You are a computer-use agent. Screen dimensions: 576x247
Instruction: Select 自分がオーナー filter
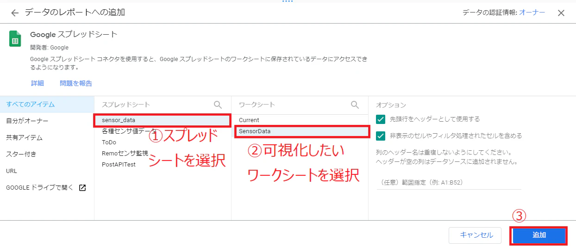pos(47,121)
